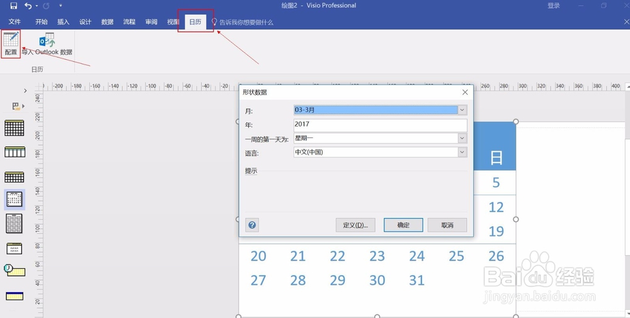Select the week calendar shape in stencil
The image size is (630, 318).
15,152
